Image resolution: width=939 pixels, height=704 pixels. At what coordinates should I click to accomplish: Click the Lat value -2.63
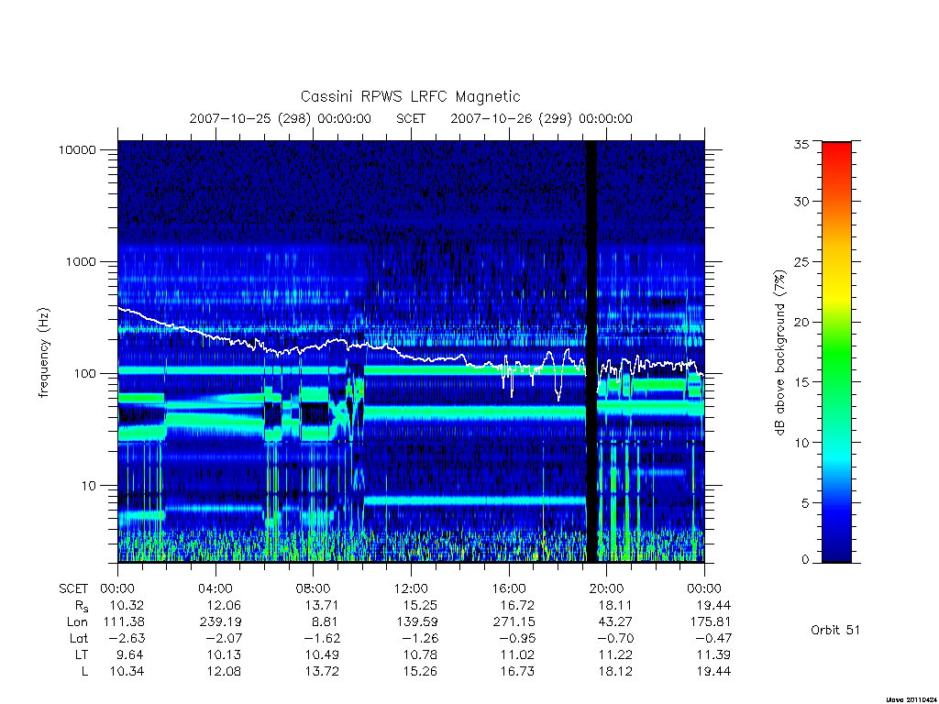pyautogui.click(x=127, y=638)
